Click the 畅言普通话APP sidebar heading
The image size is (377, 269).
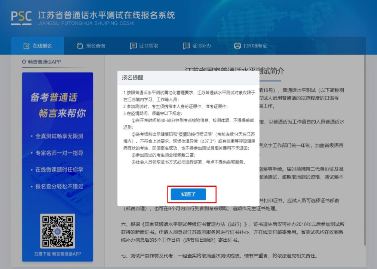45,62
